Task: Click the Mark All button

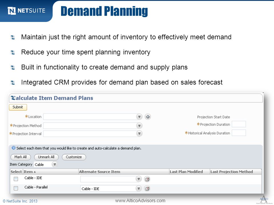Action: pyautogui.click(x=21, y=157)
